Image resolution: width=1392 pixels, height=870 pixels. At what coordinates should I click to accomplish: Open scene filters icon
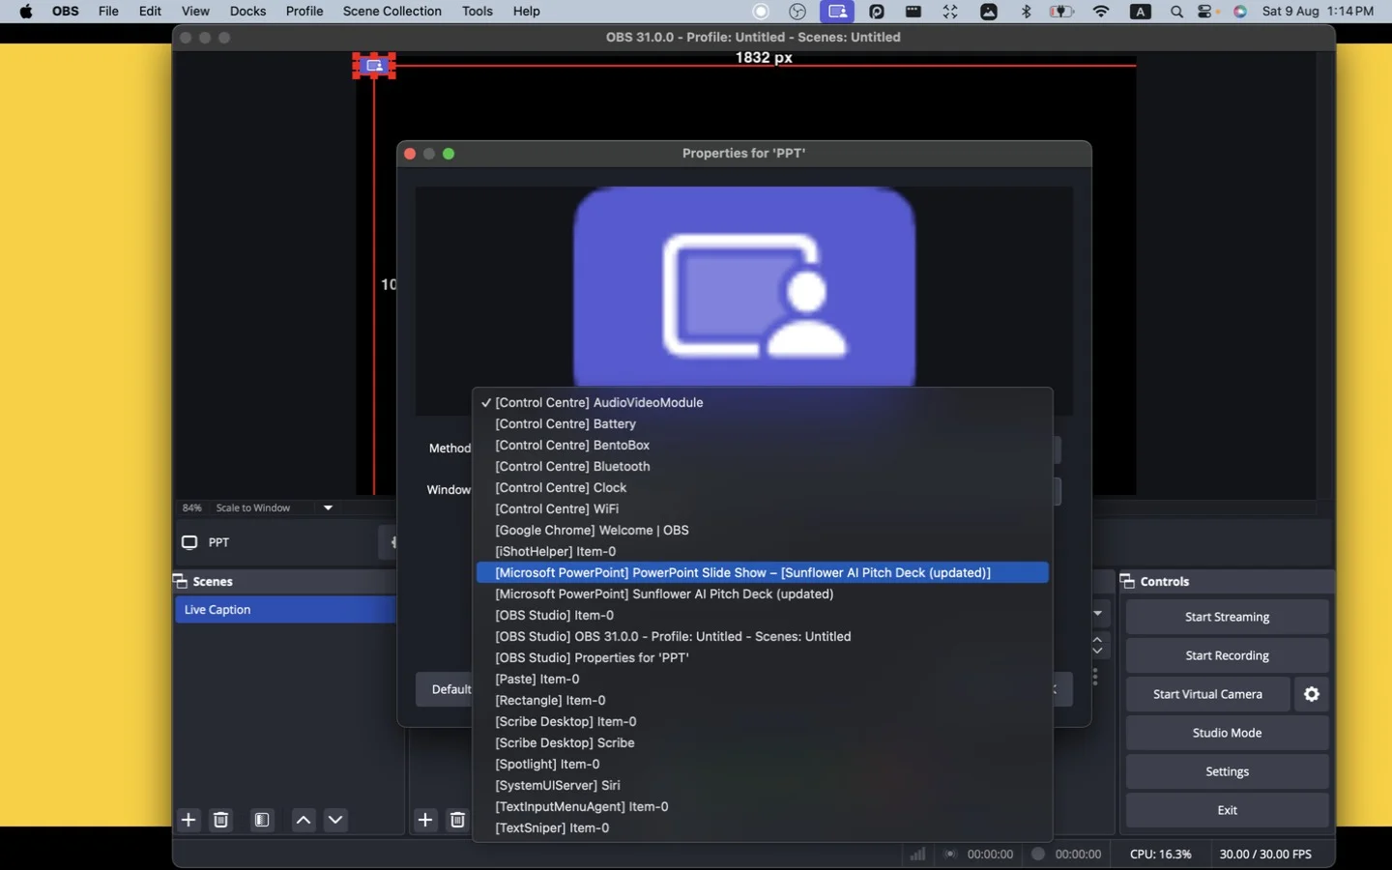(262, 820)
